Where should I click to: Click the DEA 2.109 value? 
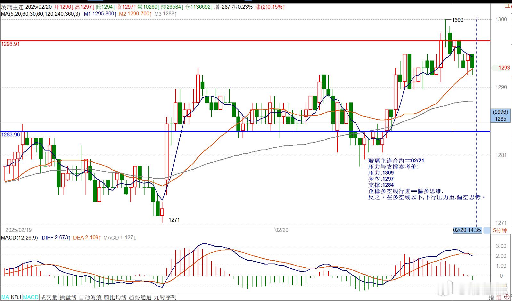[x=87, y=238]
